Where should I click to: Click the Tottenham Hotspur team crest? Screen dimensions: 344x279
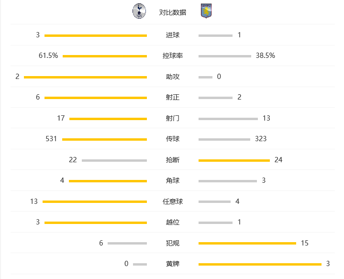(139, 11)
